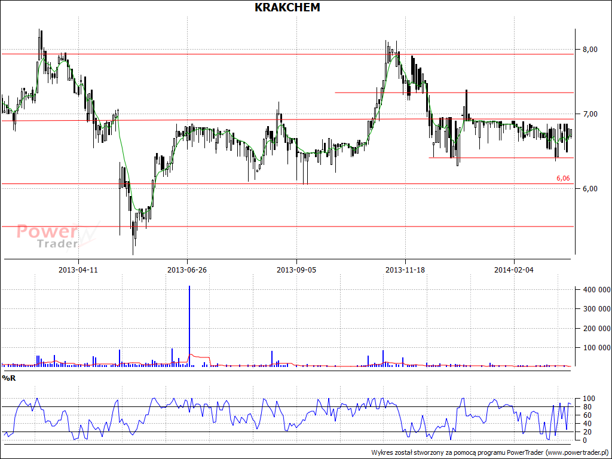
Task: Select the 20 level on %R axis
Action: 586,432
